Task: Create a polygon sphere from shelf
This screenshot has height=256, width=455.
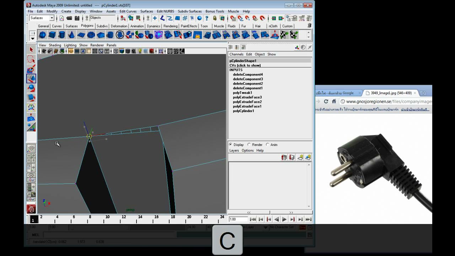Action: pyautogui.click(x=42, y=35)
